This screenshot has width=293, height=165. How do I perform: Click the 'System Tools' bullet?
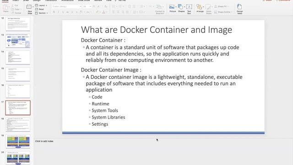(x=105, y=110)
